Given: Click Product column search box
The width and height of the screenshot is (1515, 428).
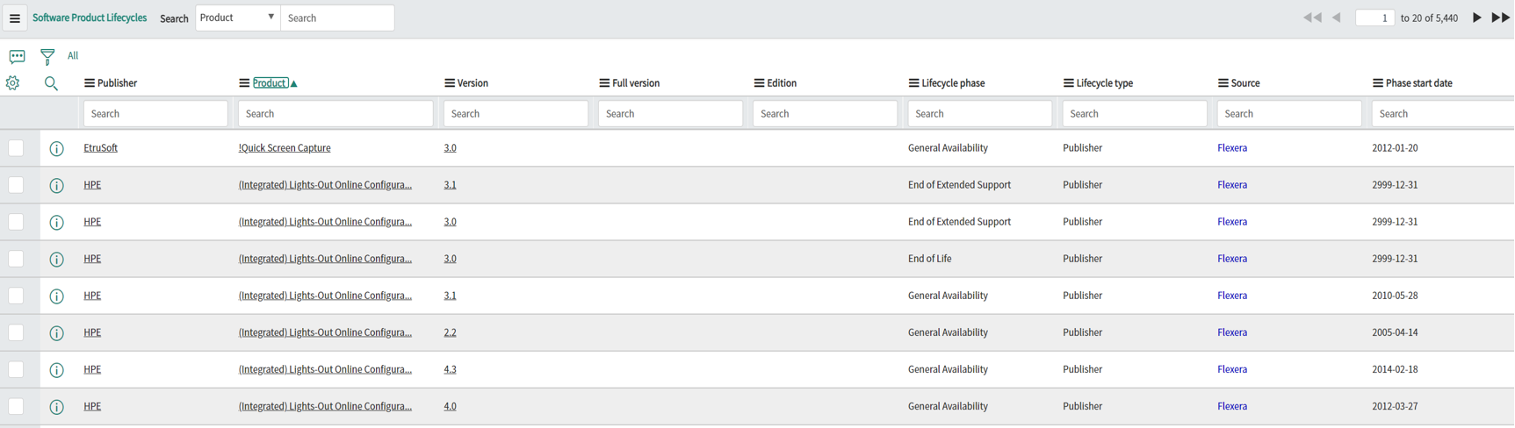Looking at the screenshot, I should [335, 114].
